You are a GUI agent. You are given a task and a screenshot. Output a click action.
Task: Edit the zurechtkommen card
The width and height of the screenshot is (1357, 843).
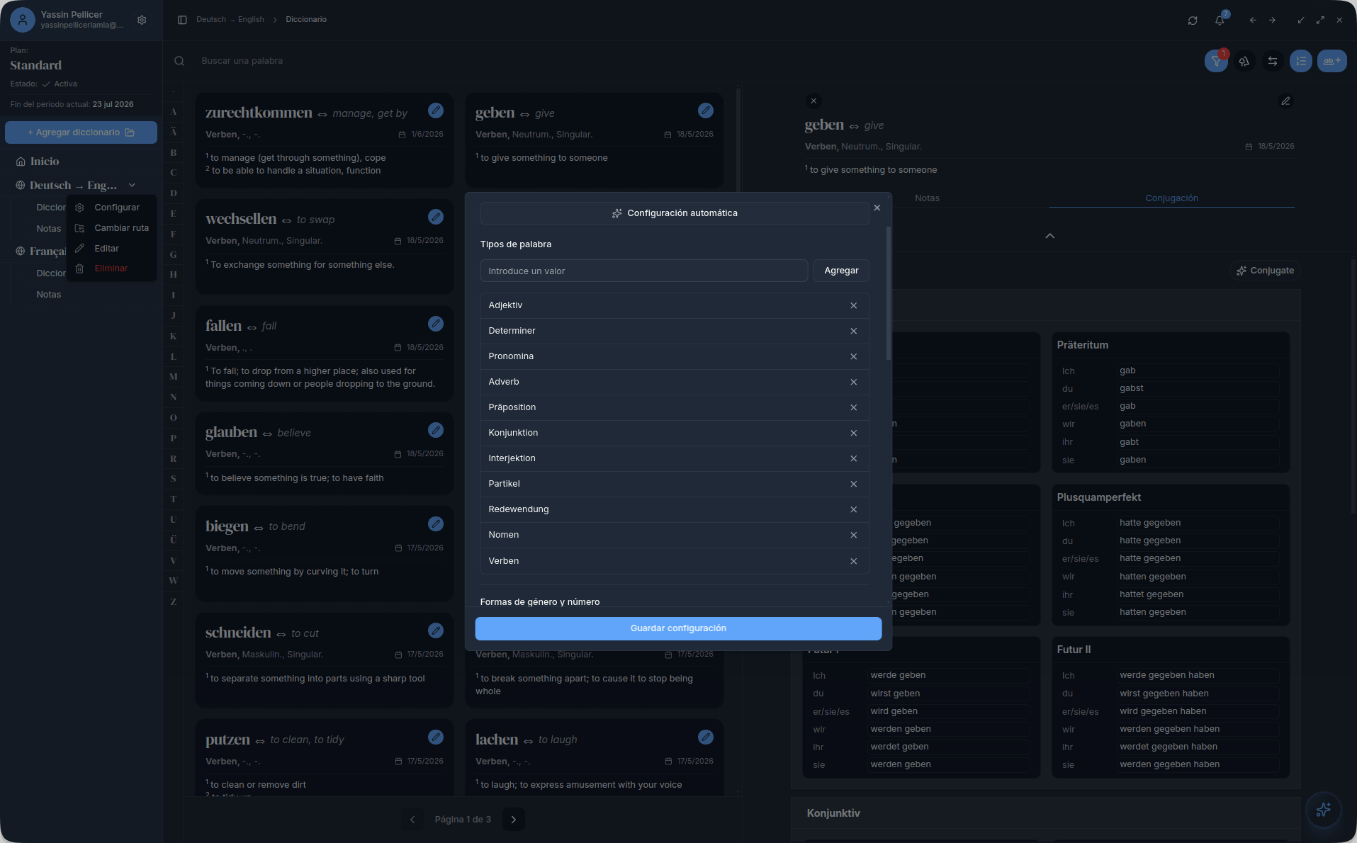(x=436, y=111)
